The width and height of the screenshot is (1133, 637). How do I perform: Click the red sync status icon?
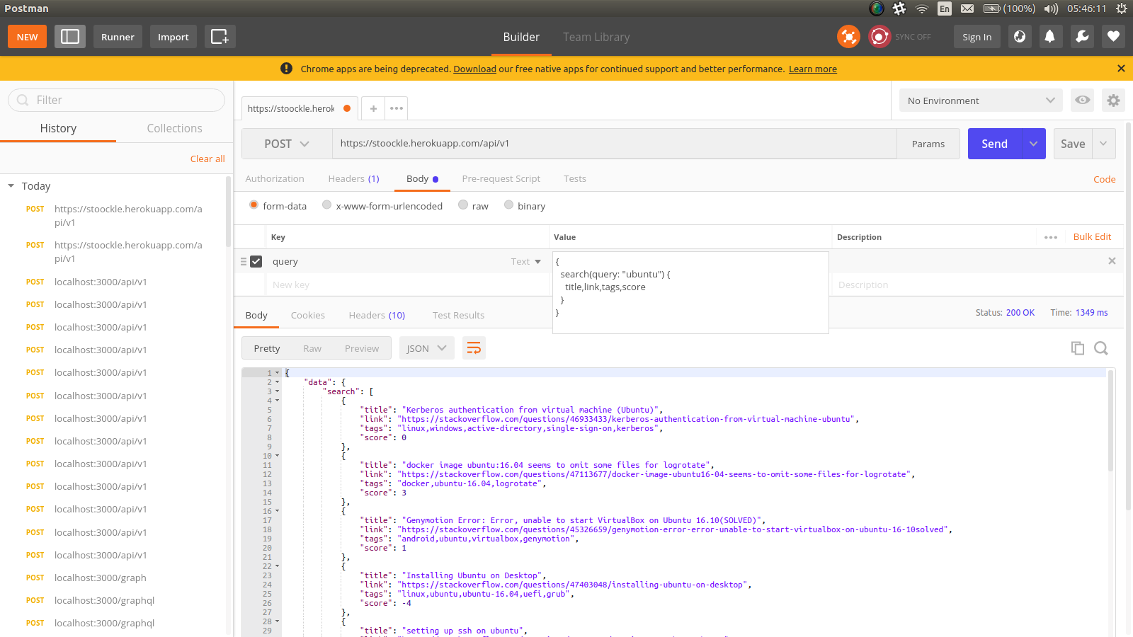click(879, 37)
